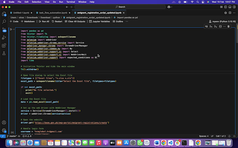This screenshot has height=148, width=238.
Task: Open the Run menu
Action: pyautogui.click(x=61, y=2)
